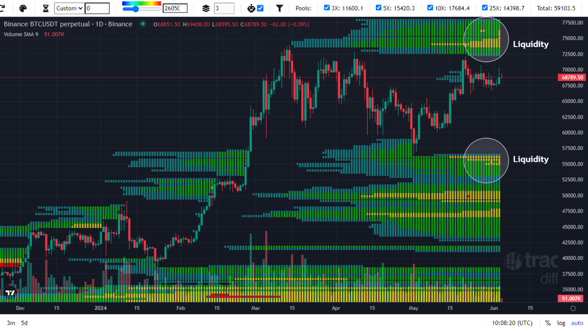Select the 3m range at the bottom
588x331 pixels.
pos(11,323)
